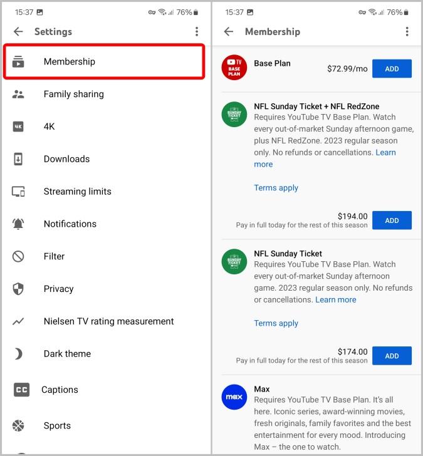The image size is (423, 456).
Task: Tap the Dark theme moon icon
Action: pyautogui.click(x=18, y=354)
